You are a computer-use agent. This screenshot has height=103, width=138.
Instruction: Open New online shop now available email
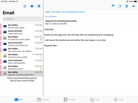(22, 50)
